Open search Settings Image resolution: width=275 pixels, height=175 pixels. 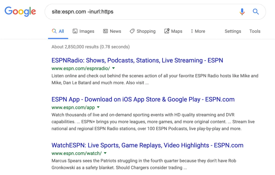point(233,31)
